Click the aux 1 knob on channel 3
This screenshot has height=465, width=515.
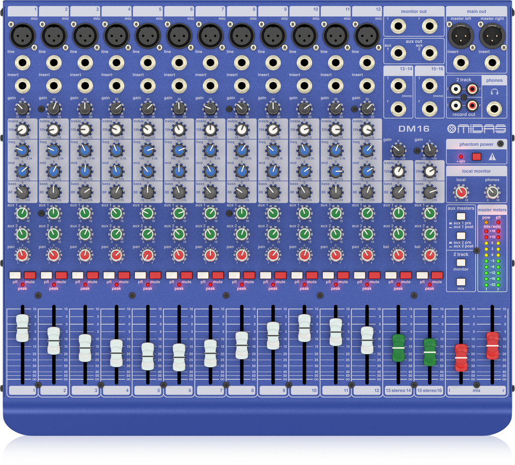(x=84, y=213)
